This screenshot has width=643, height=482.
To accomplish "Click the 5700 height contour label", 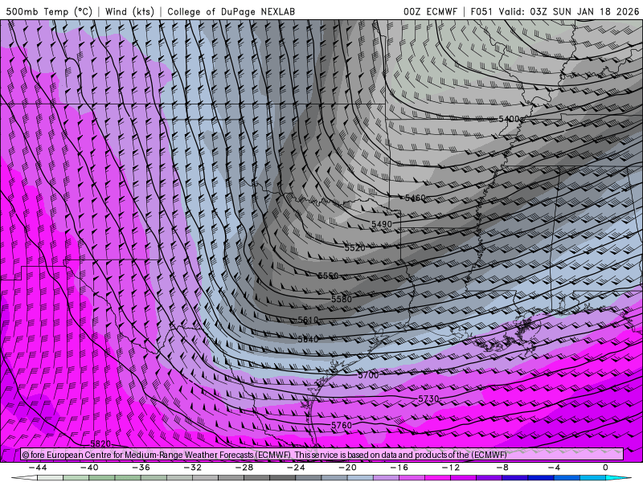I will 368,375.
